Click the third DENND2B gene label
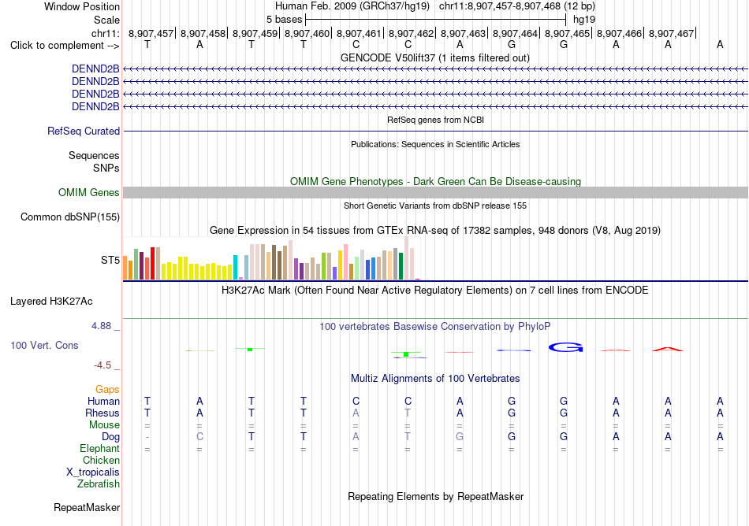The height and width of the screenshot is (526, 749). pos(95,94)
